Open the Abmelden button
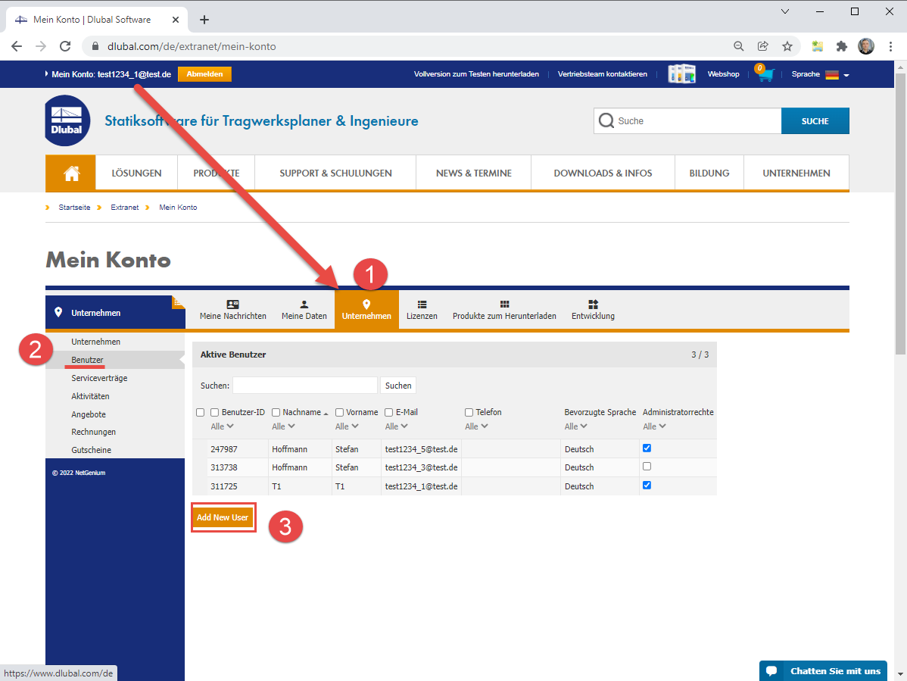The width and height of the screenshot is (907, 681). 204,74
